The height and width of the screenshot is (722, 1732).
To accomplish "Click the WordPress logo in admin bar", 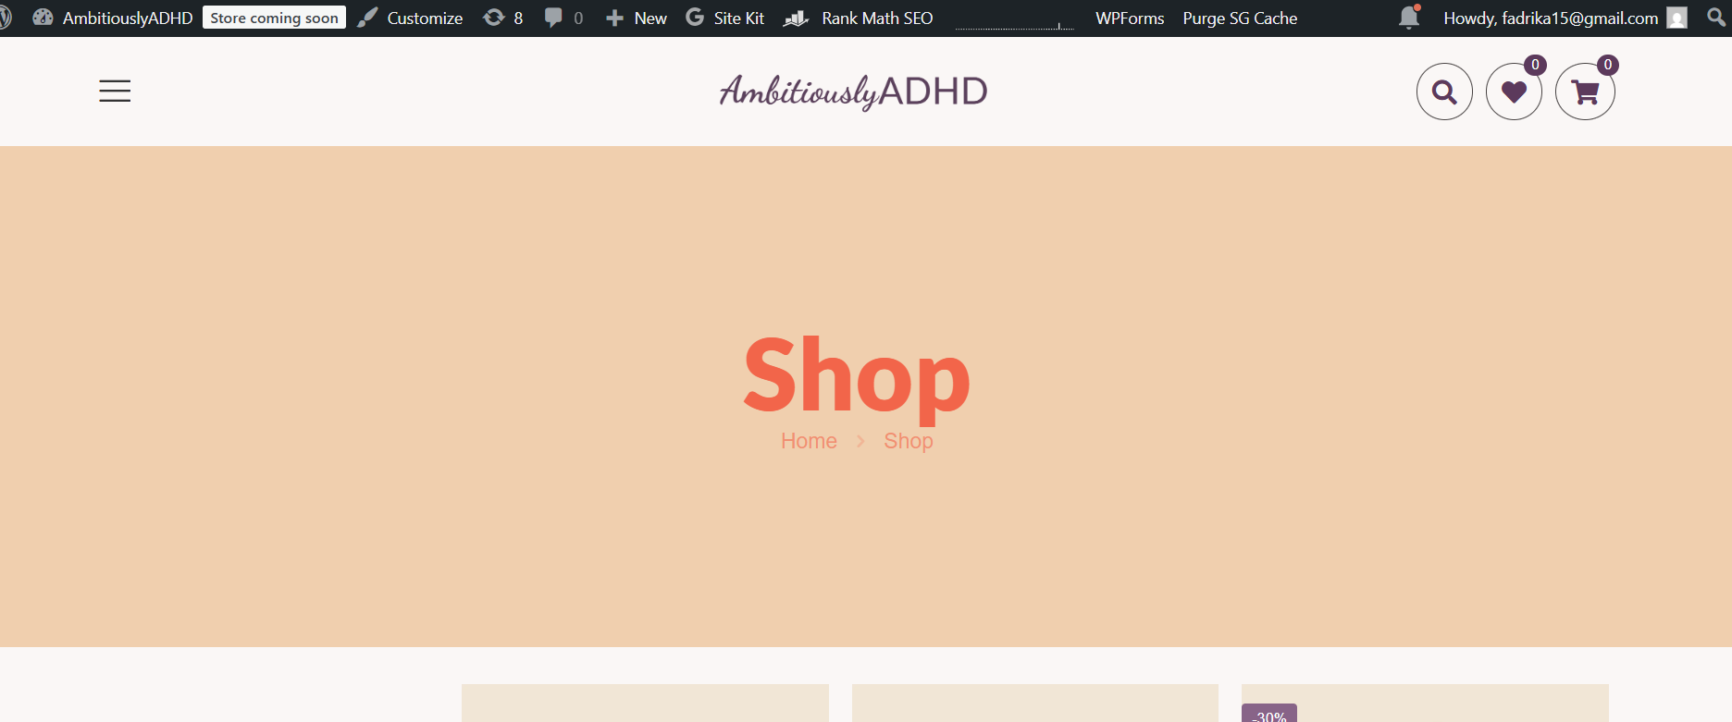I will point(6,18).
